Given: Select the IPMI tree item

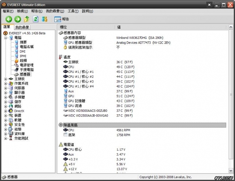Looking at the screenshot, I should (x=23, y=56).
